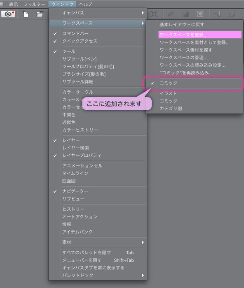The image size is (244, 288).
Task: Click the snap to ruler icon
Action: [217, 14]
